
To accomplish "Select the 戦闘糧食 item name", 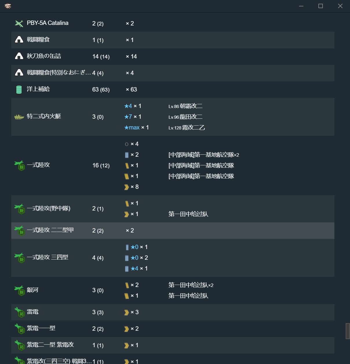I will pos(38,40).
